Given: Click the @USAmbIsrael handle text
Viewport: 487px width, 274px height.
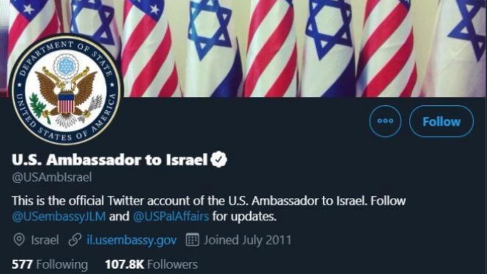Looking at the screenshot, I should coord(52,177).
